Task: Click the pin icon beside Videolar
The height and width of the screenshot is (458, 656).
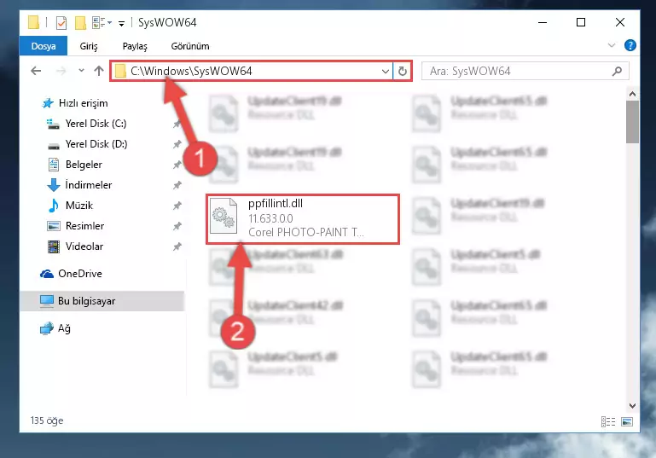Action: tap(177, 246)
